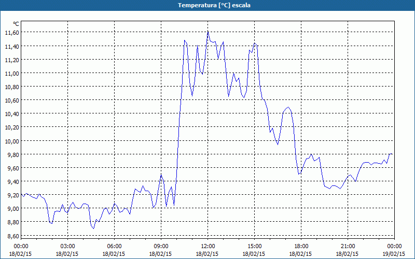
Task: Select the 9,00 y-axis label
Action: coord(13,209)
